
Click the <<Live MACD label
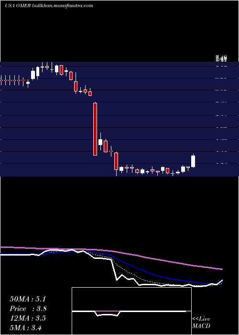[x=201, y=323]
